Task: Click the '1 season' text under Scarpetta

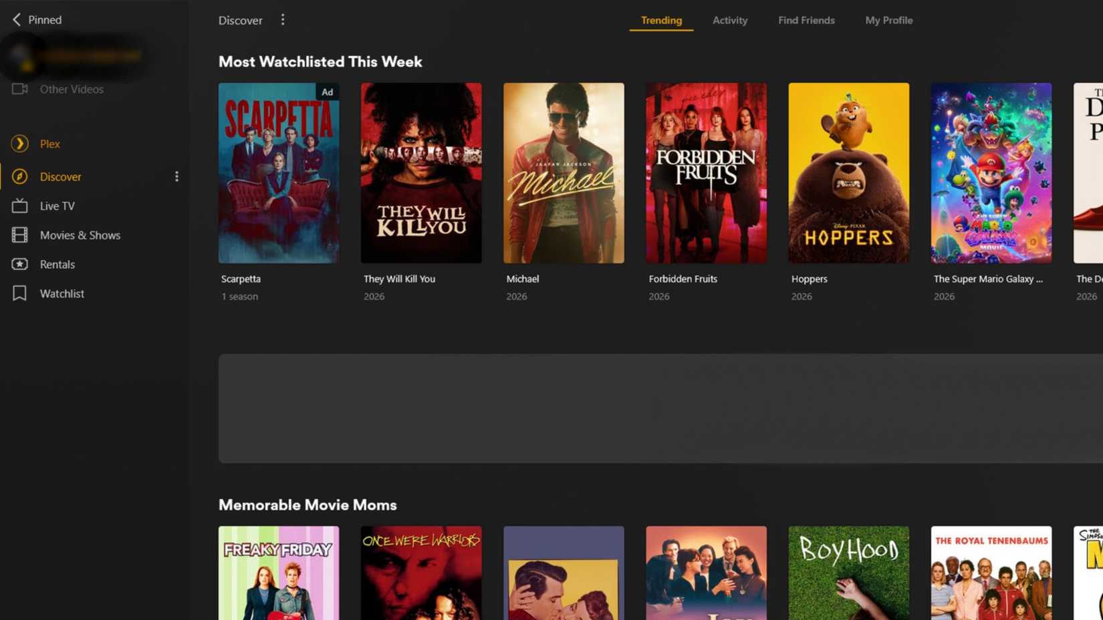Action: click(x=239, y=296)
